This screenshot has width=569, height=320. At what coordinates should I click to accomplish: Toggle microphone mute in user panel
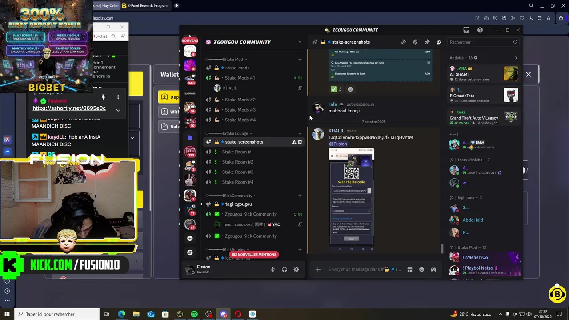pyautogui.click(x=272, y=269)
